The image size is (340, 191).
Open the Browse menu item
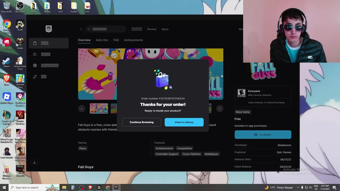(152, 29)
